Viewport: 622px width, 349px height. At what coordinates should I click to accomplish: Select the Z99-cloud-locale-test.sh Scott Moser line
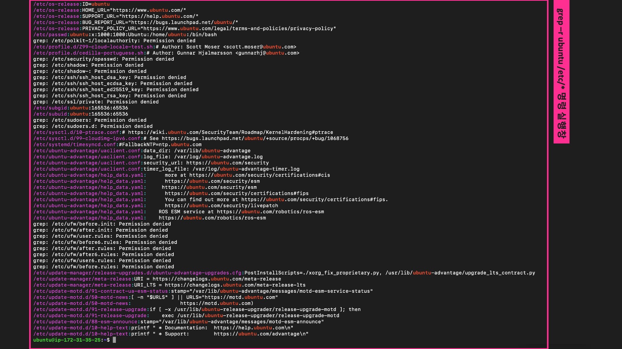[165, 47]
